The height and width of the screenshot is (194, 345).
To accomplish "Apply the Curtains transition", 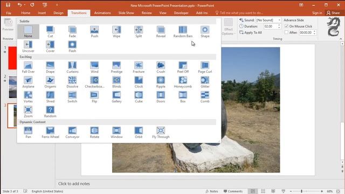I will (x=72, y=67).
